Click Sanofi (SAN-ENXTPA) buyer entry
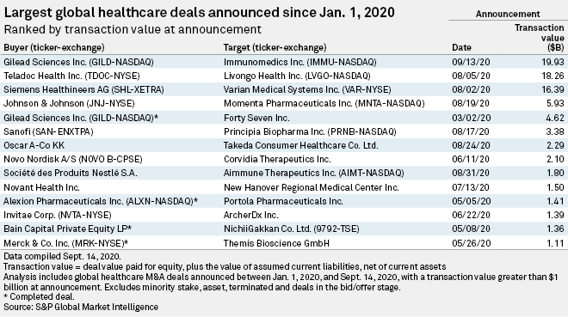568x317 pixels. (x=48, y=131)
